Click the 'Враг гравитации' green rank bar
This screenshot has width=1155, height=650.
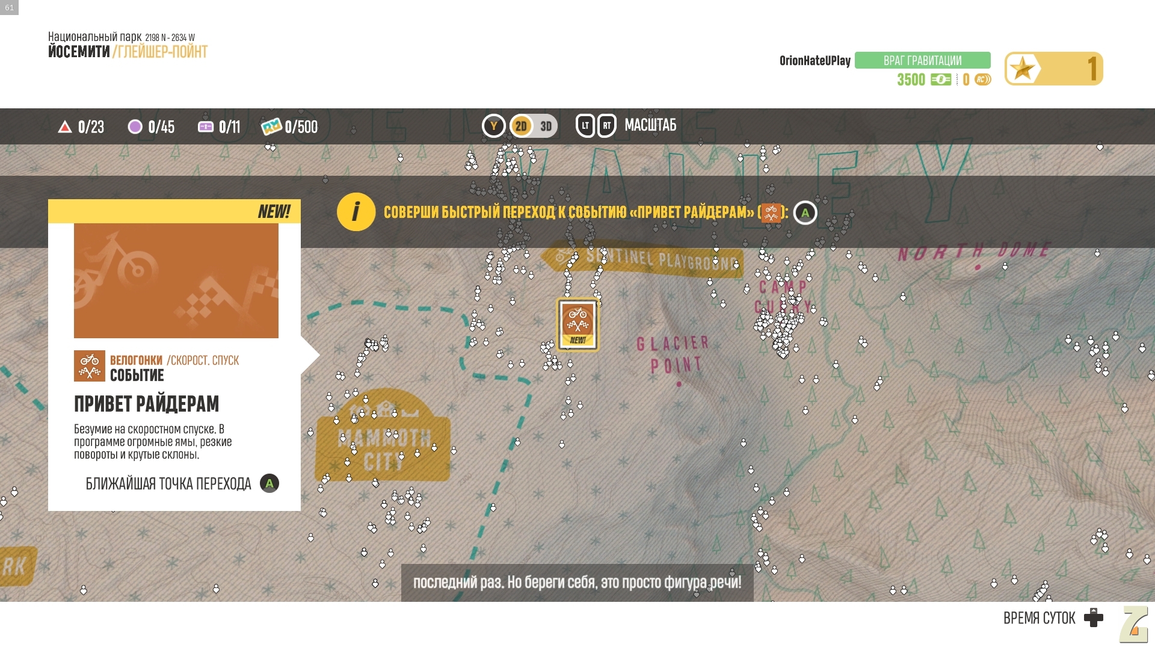(x=922, y=60)
